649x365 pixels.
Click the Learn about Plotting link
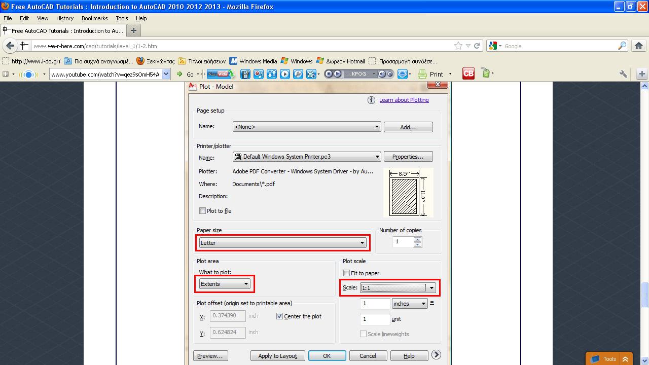(x=404, y=100)
